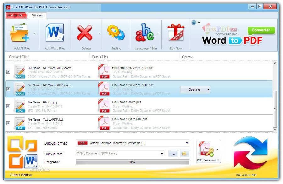Open the Output Format combo box
Image resolution: width=283 pixels, height=184 pixels.
pos(133,143)
